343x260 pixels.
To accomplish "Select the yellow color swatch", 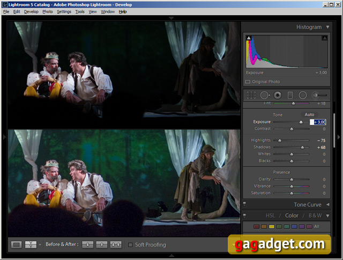I will (x=272, y=227).
